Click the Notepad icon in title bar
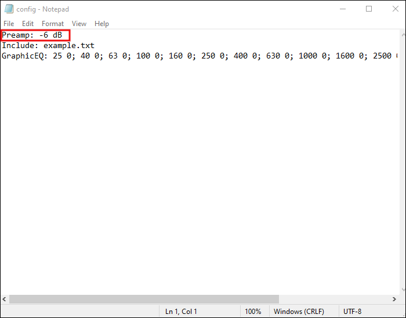This screenshot has width=406, height=318. pos(9,9)
